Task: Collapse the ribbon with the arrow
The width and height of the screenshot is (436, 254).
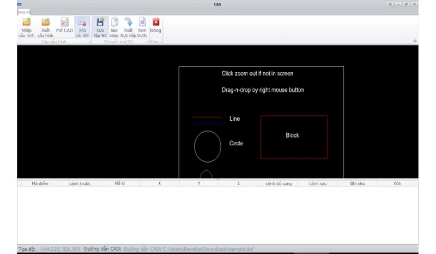Action: (x=415, y=41)
